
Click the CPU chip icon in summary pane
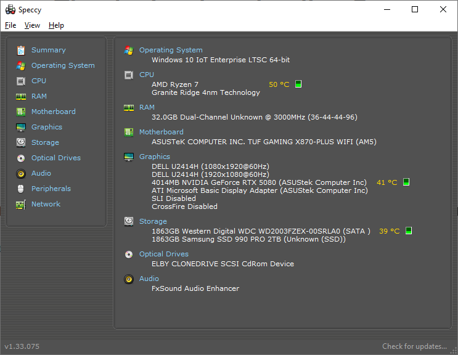point(129,75)
